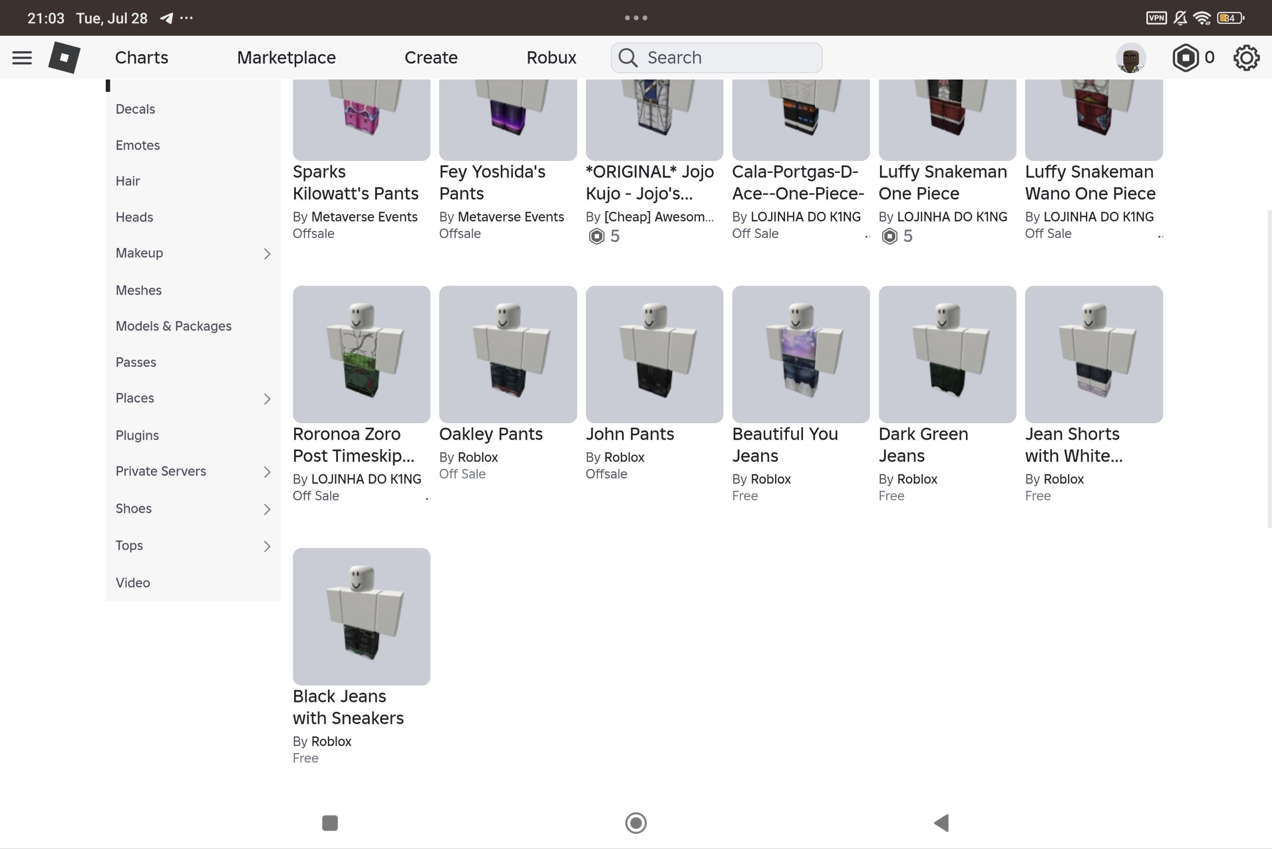Open the settings gear icon

point(1246,58)
